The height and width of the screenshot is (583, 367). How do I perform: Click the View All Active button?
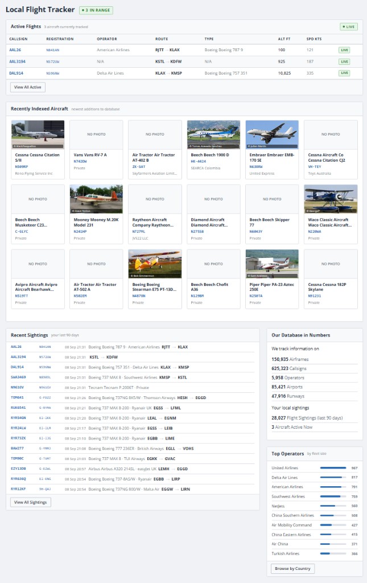28,87
